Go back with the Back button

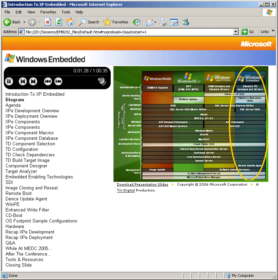[12, 22]
